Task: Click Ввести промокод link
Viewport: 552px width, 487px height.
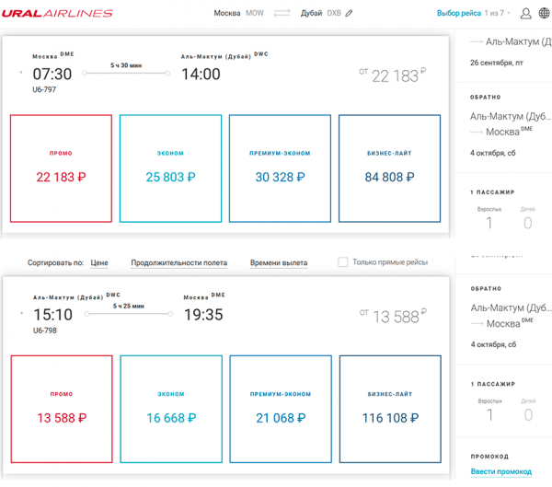Action: [501, 471]
